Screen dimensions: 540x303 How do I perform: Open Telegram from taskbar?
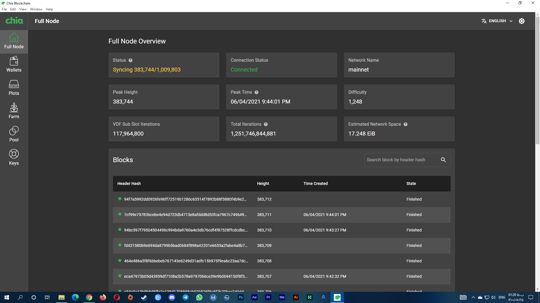click(186, 297)
